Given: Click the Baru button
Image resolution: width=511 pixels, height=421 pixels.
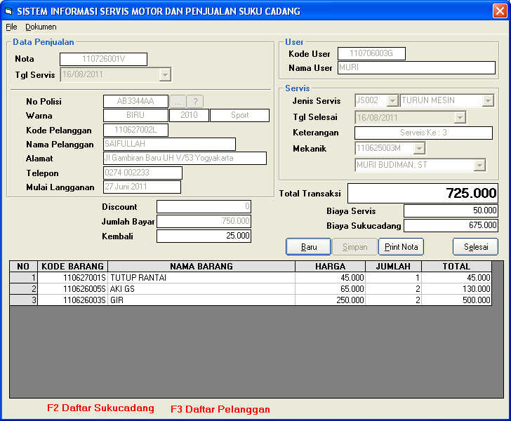Looking at the screenshot, I should pos(308,247).
